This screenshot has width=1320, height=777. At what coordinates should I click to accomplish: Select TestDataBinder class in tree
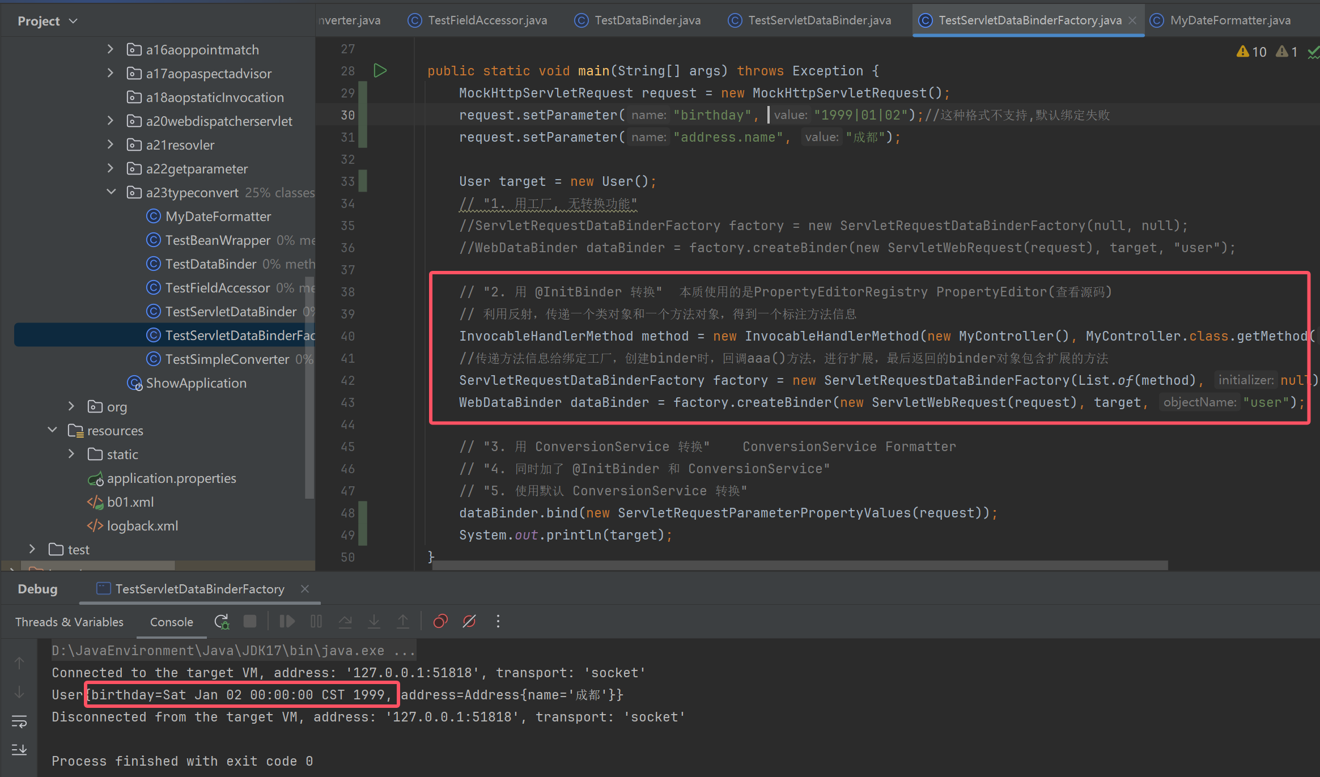pyautogui.click(x=211, y=264)
